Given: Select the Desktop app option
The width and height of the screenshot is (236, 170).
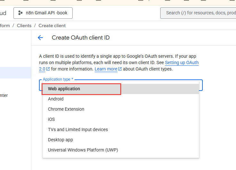Looking at the screenshot, I should (x=60, y=140).
